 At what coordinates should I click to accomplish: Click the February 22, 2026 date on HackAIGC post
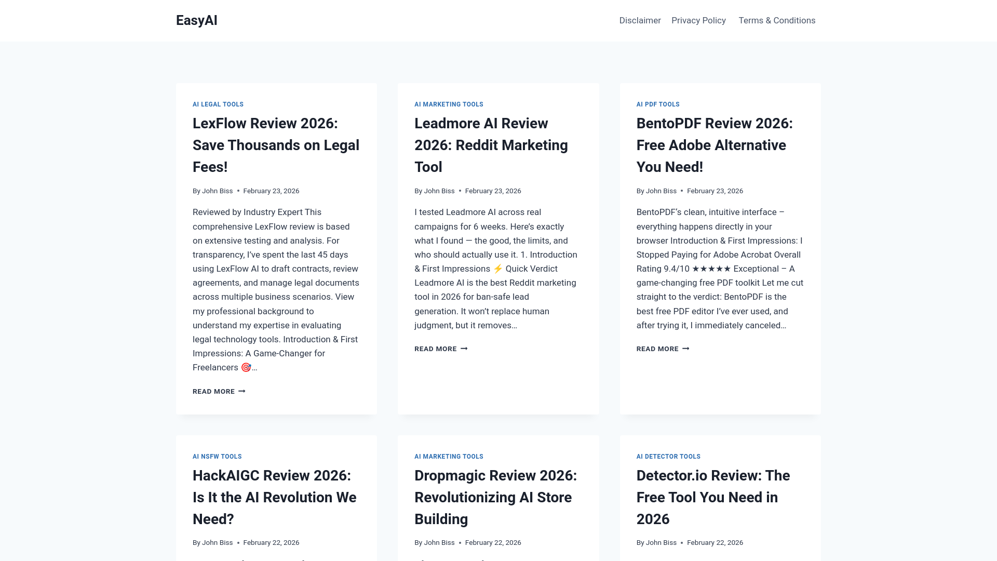(271, 542)
